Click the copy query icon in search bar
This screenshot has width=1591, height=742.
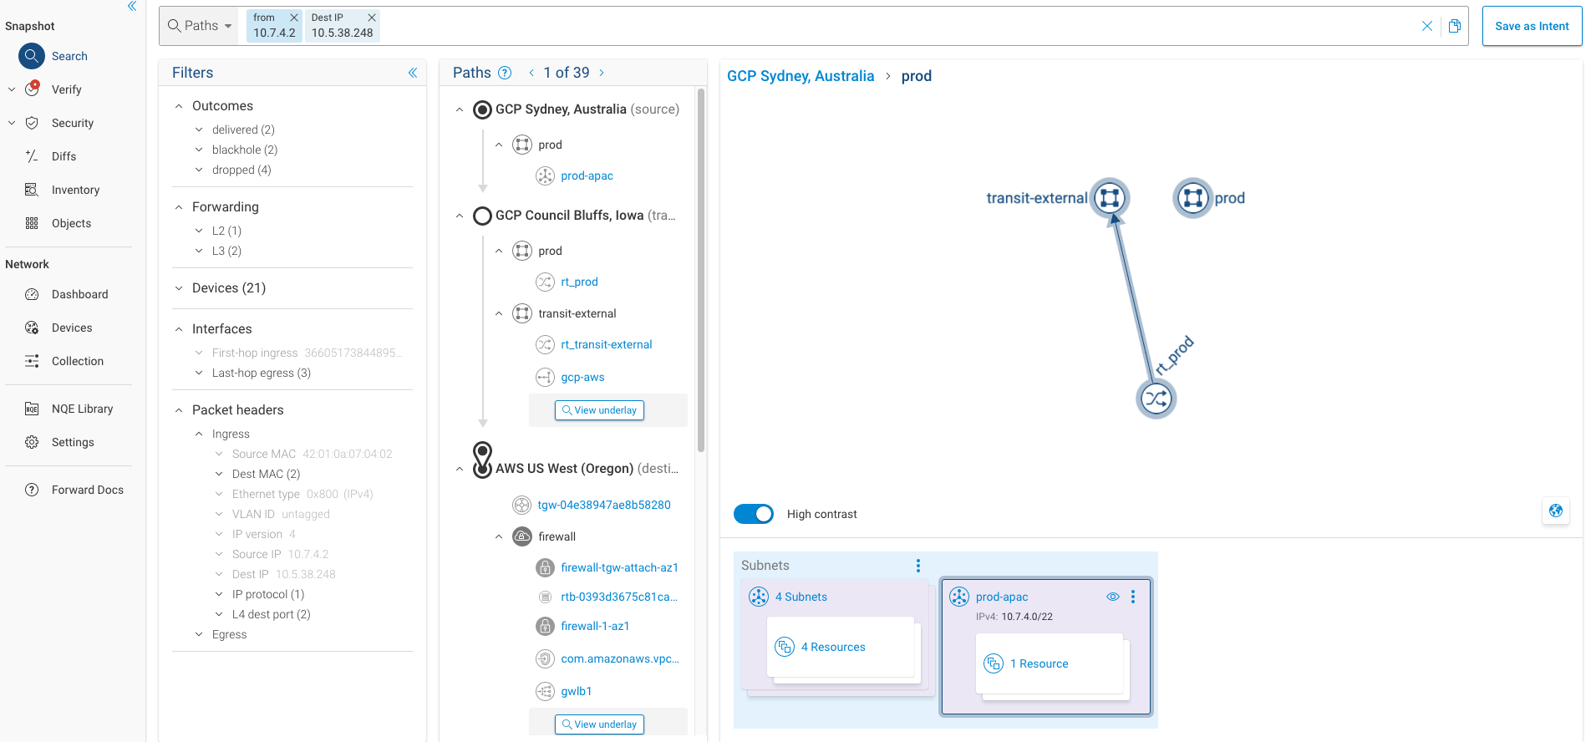tap(1454, 26)
